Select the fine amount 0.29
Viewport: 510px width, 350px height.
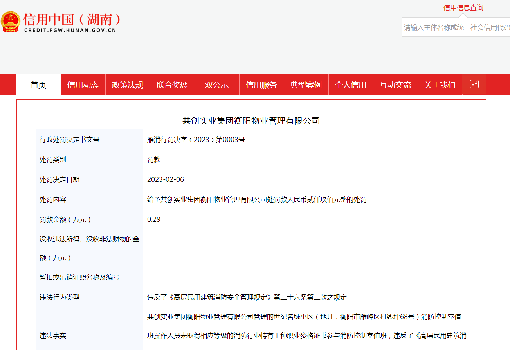tap(154, 219)
